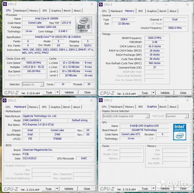Click Validate button in the Memory window
Screen dimensions: 194x193
tap(165, 93)
